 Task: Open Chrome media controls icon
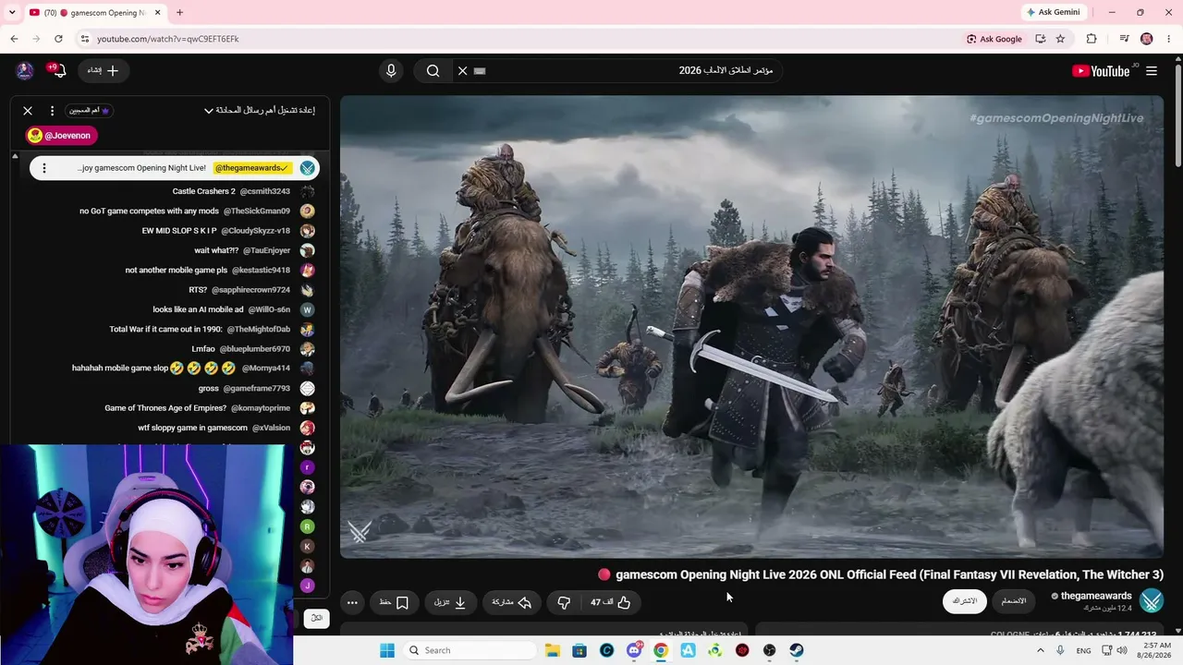1124,39
